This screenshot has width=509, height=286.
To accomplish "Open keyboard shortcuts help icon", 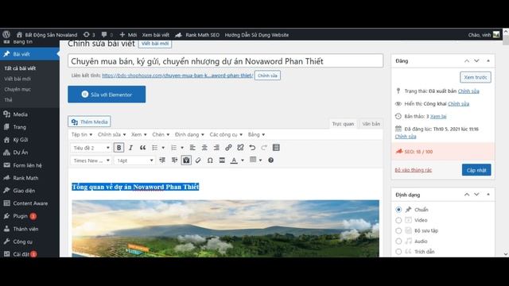I will coord(270,160).
